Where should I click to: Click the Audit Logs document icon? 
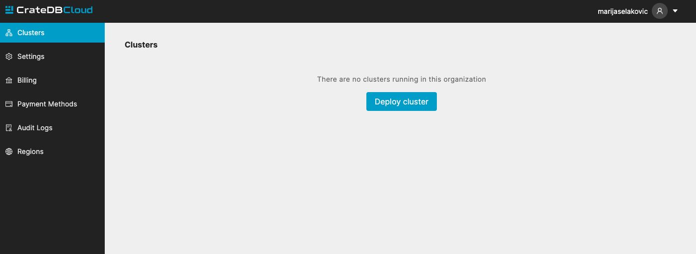(8, 128)
